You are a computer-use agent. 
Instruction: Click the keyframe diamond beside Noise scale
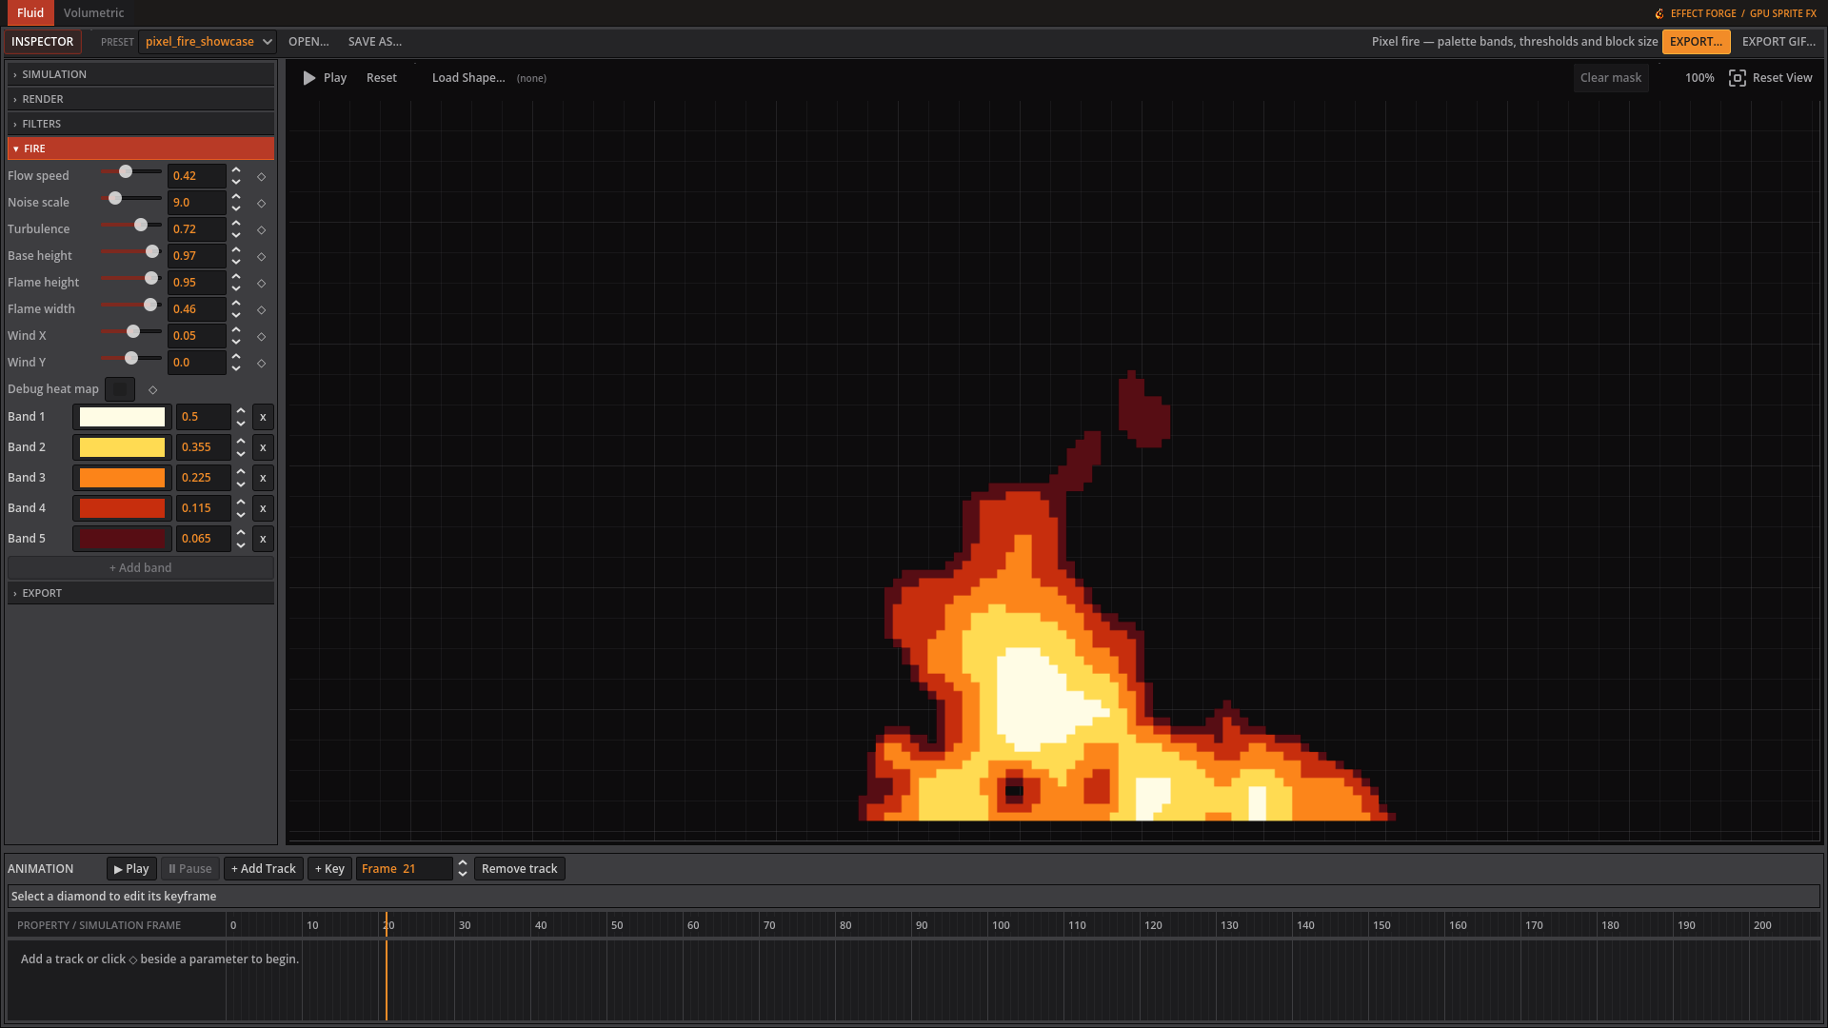tap(262, 203)
